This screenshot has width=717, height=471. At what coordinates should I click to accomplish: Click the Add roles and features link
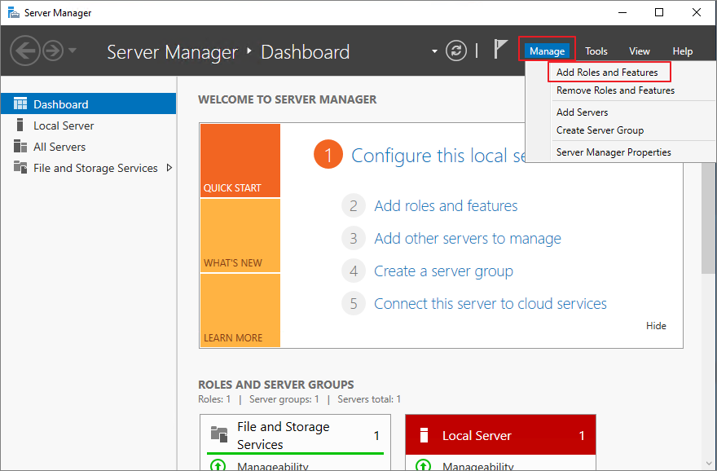446,206
